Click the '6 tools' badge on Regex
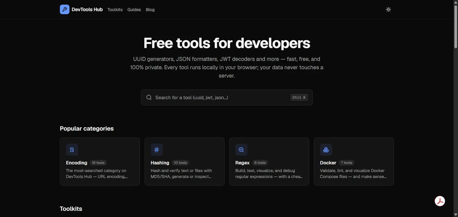The image size is (458, 217). click(260, 163)
